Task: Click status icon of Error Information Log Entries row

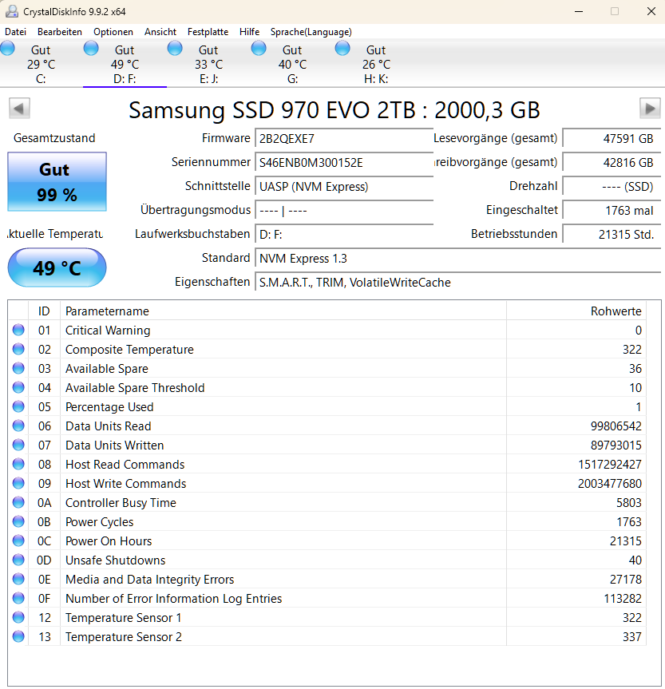Action: tap(18, 598)
